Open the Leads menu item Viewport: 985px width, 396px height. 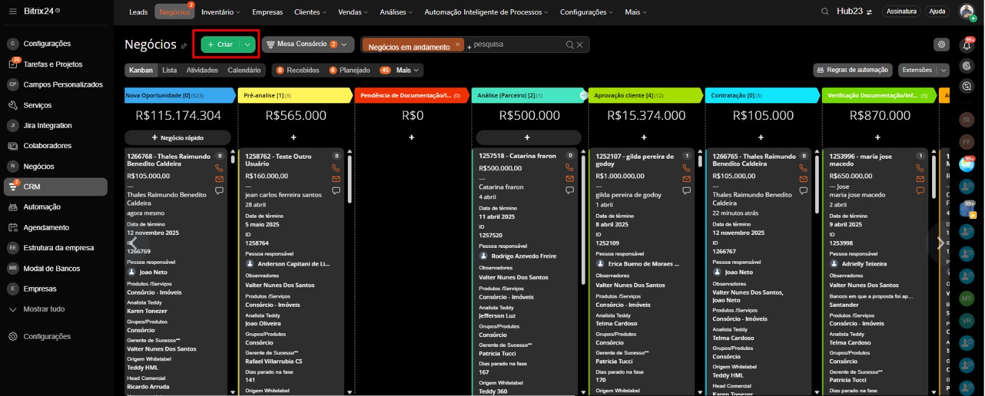coord(138,12)
